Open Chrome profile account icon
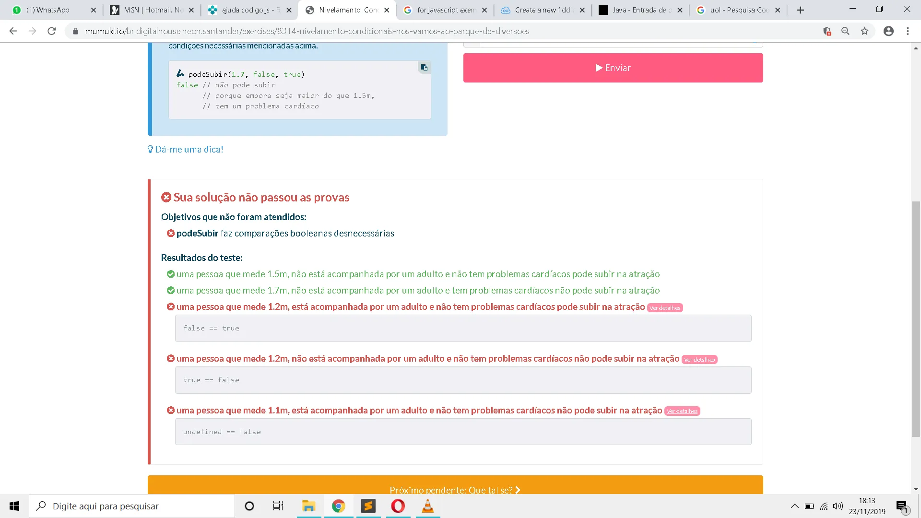Screen dimensions: 921x518 [888, 31]
